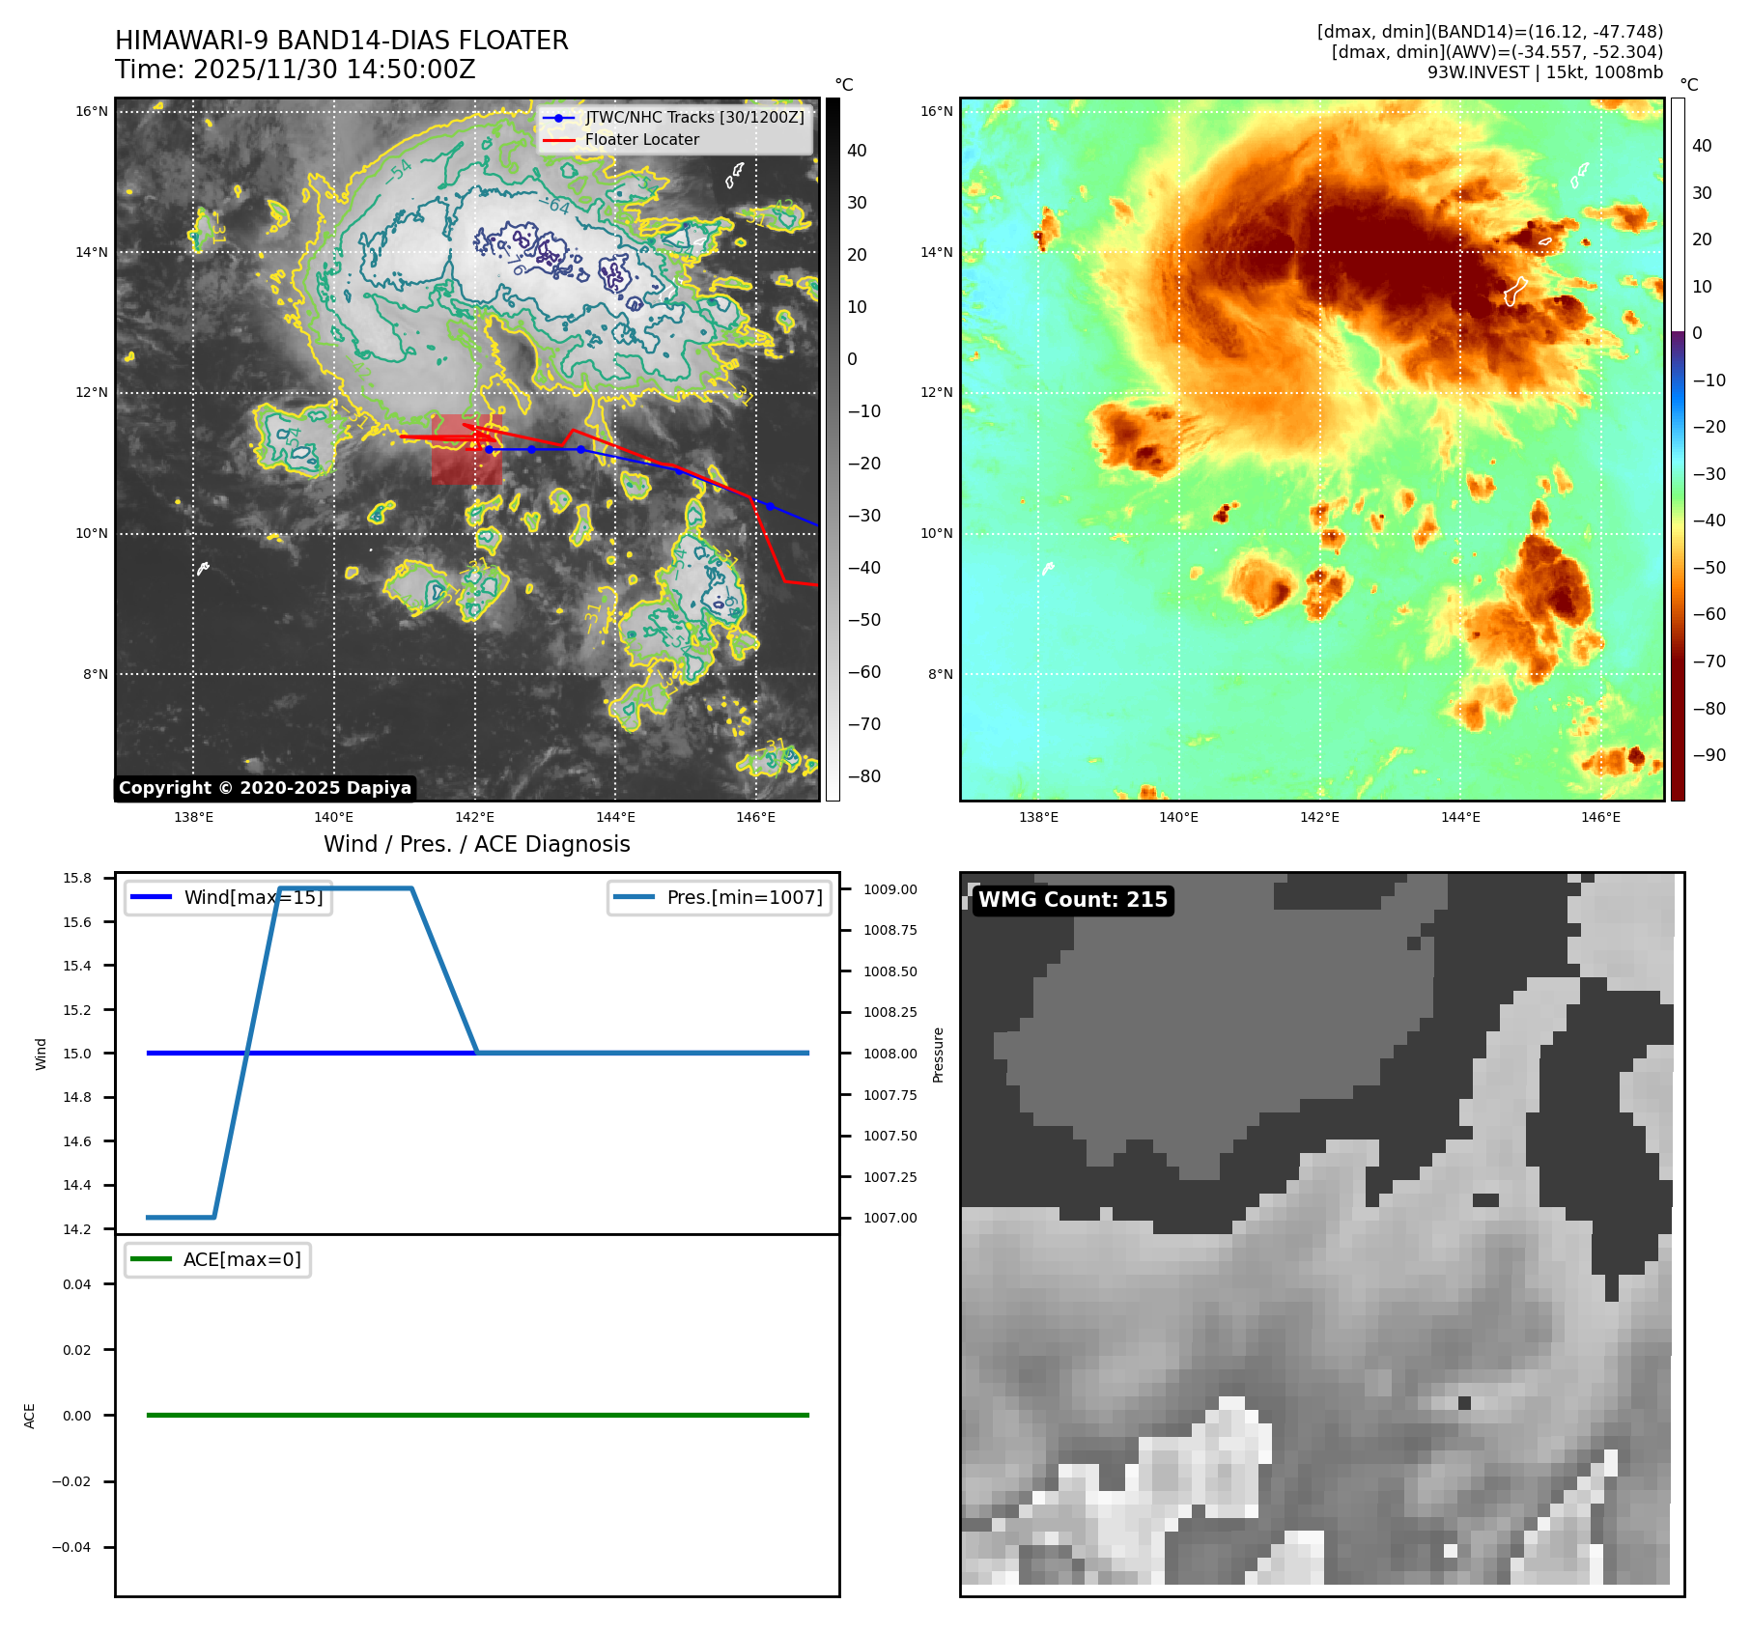Screen dimensions: 1751x1632
Task: Click the WMG Count: 215 label
Action: [1072, 900]
